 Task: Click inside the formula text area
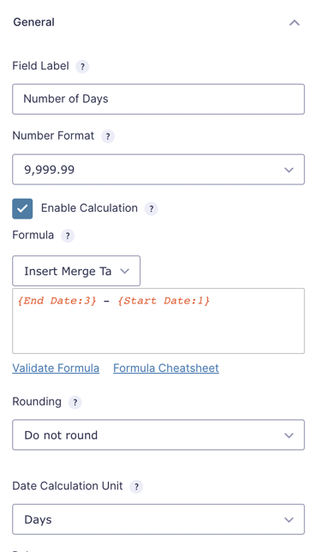point(158,321)
